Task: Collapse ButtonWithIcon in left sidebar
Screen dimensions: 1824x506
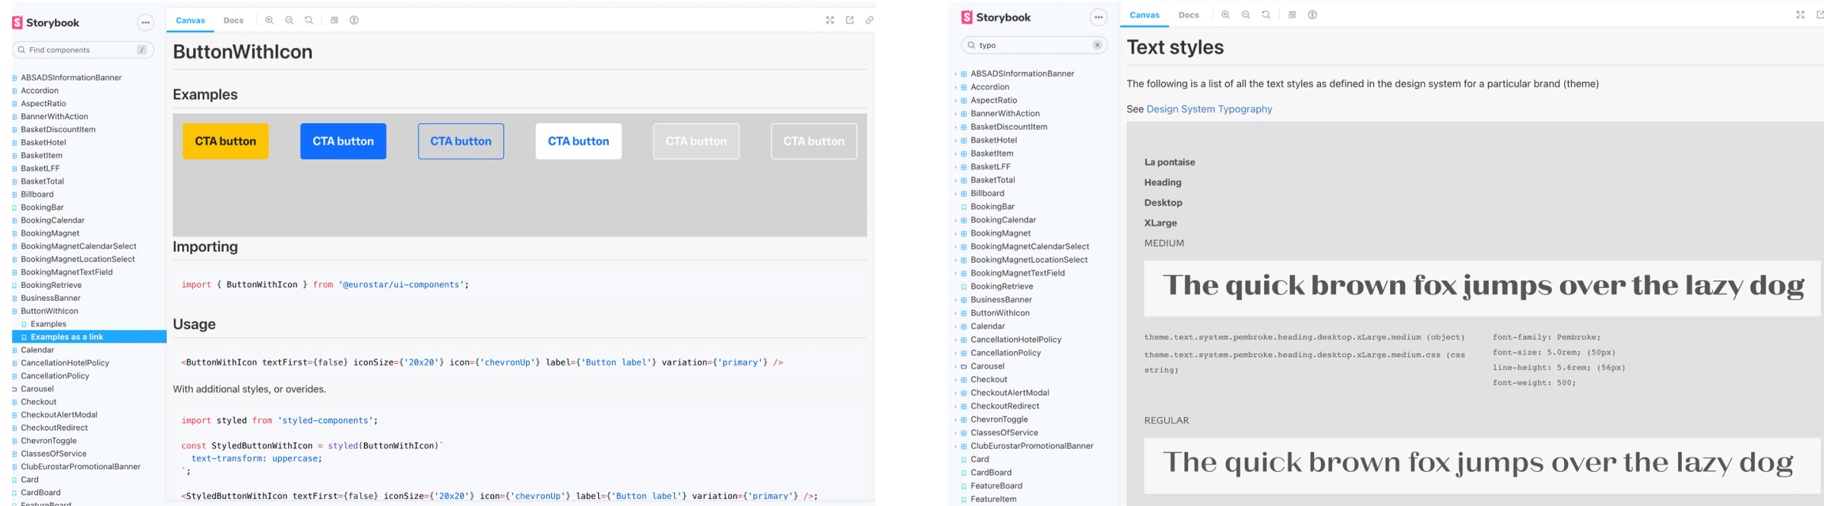Action: pos(49,312)
